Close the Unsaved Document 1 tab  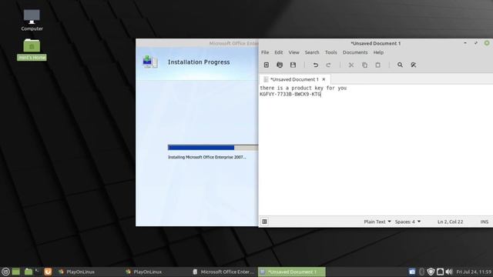[324, 79]
